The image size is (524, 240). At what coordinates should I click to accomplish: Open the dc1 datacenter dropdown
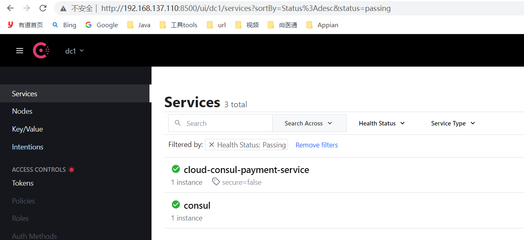(74, 51)
